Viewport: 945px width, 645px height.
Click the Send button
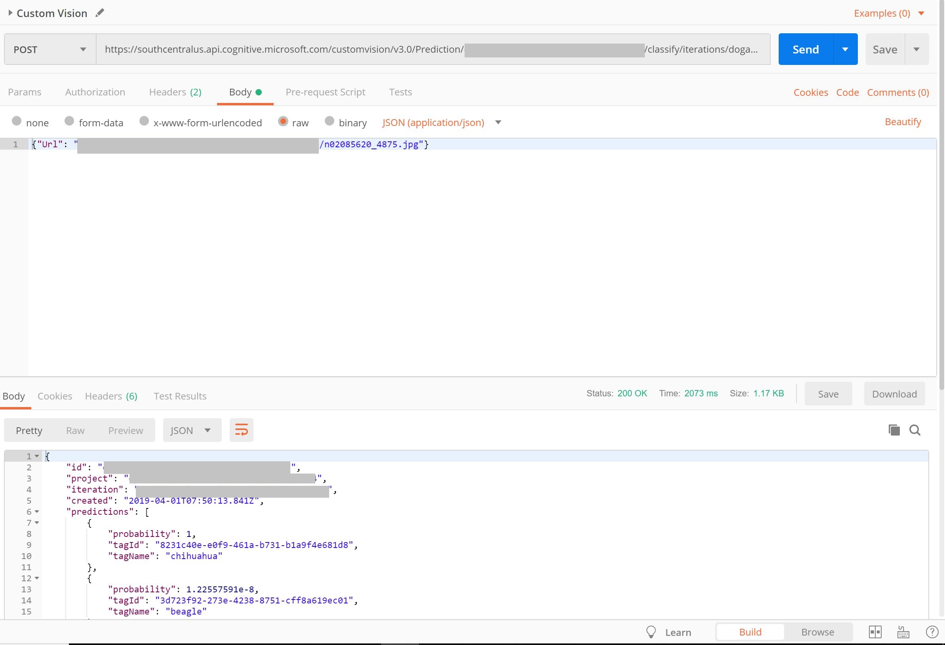tap(806, 49)
